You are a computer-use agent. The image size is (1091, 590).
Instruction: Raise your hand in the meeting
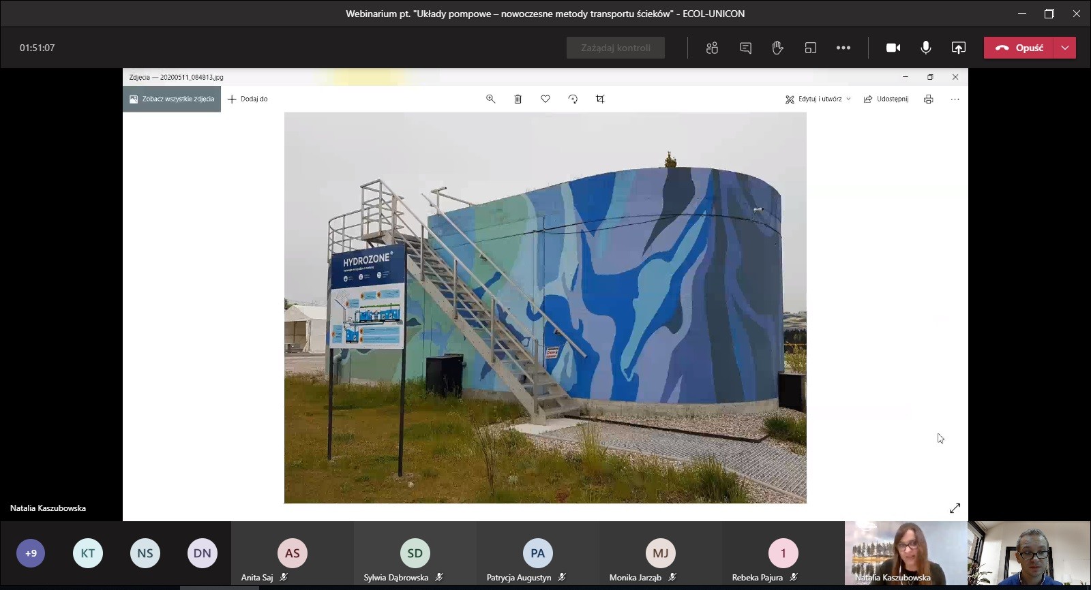coord(777,48)
